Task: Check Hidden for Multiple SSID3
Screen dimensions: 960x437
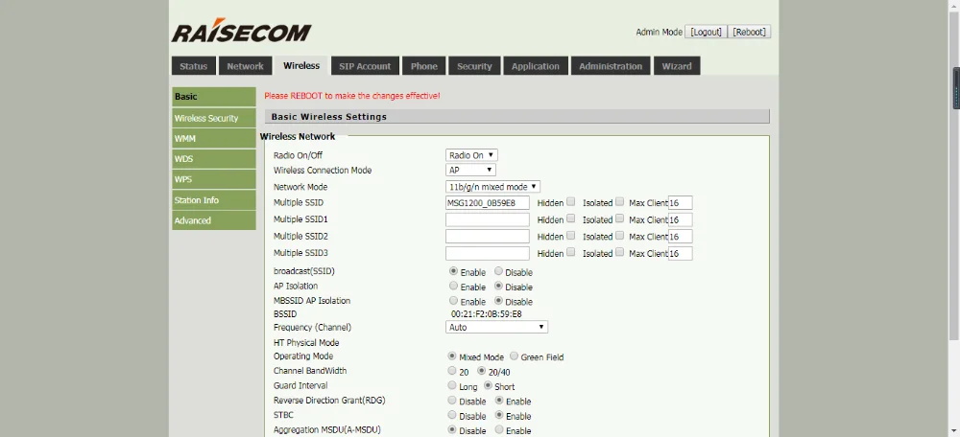Action: [x=570, y=252]
